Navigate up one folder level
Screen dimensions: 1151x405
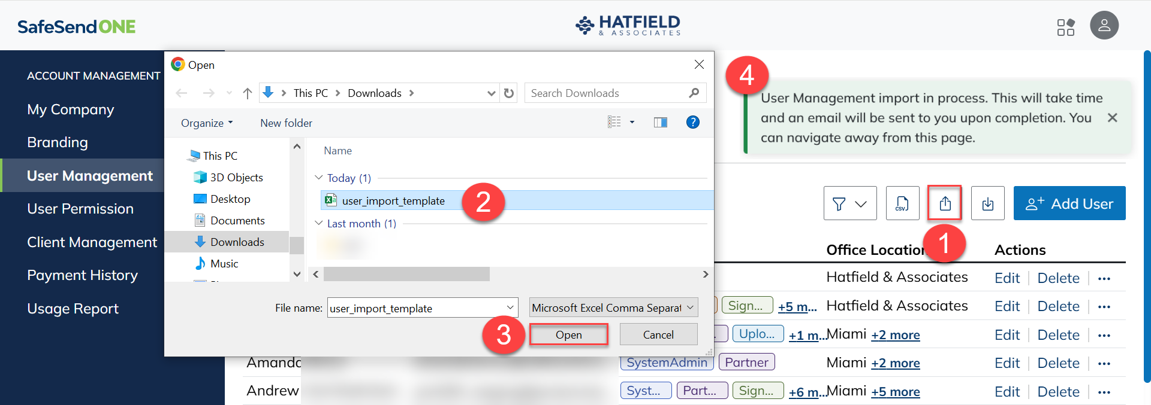tap(247, 93)
